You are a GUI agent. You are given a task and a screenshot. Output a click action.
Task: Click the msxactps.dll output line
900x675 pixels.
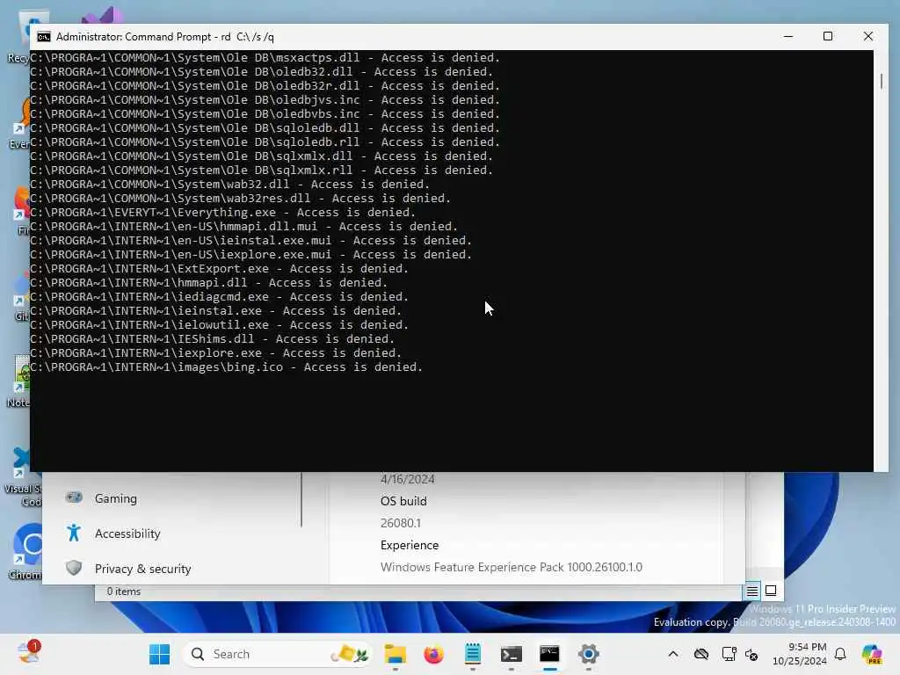[x=265, y=58]
